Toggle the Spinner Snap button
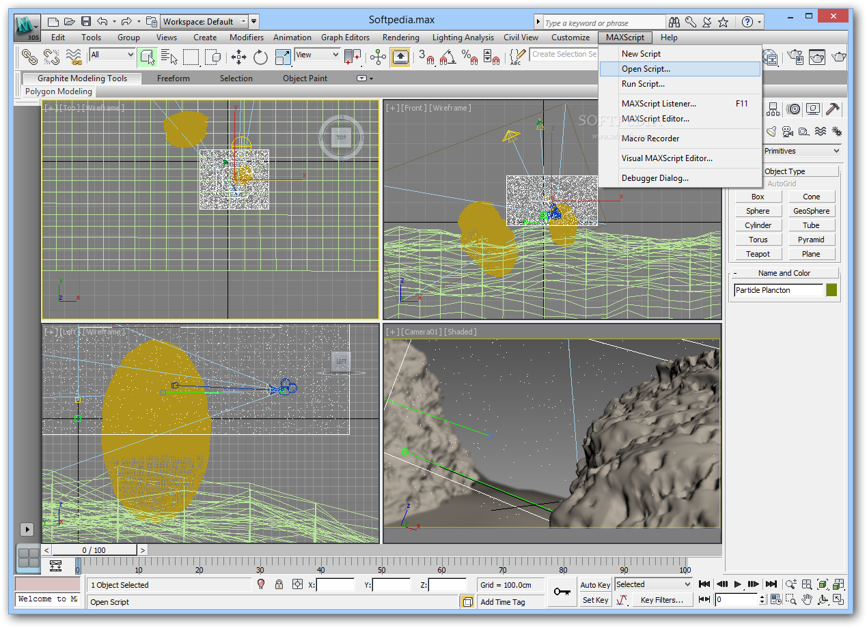Viewport: 867px width, 628px height. (491, 57)
